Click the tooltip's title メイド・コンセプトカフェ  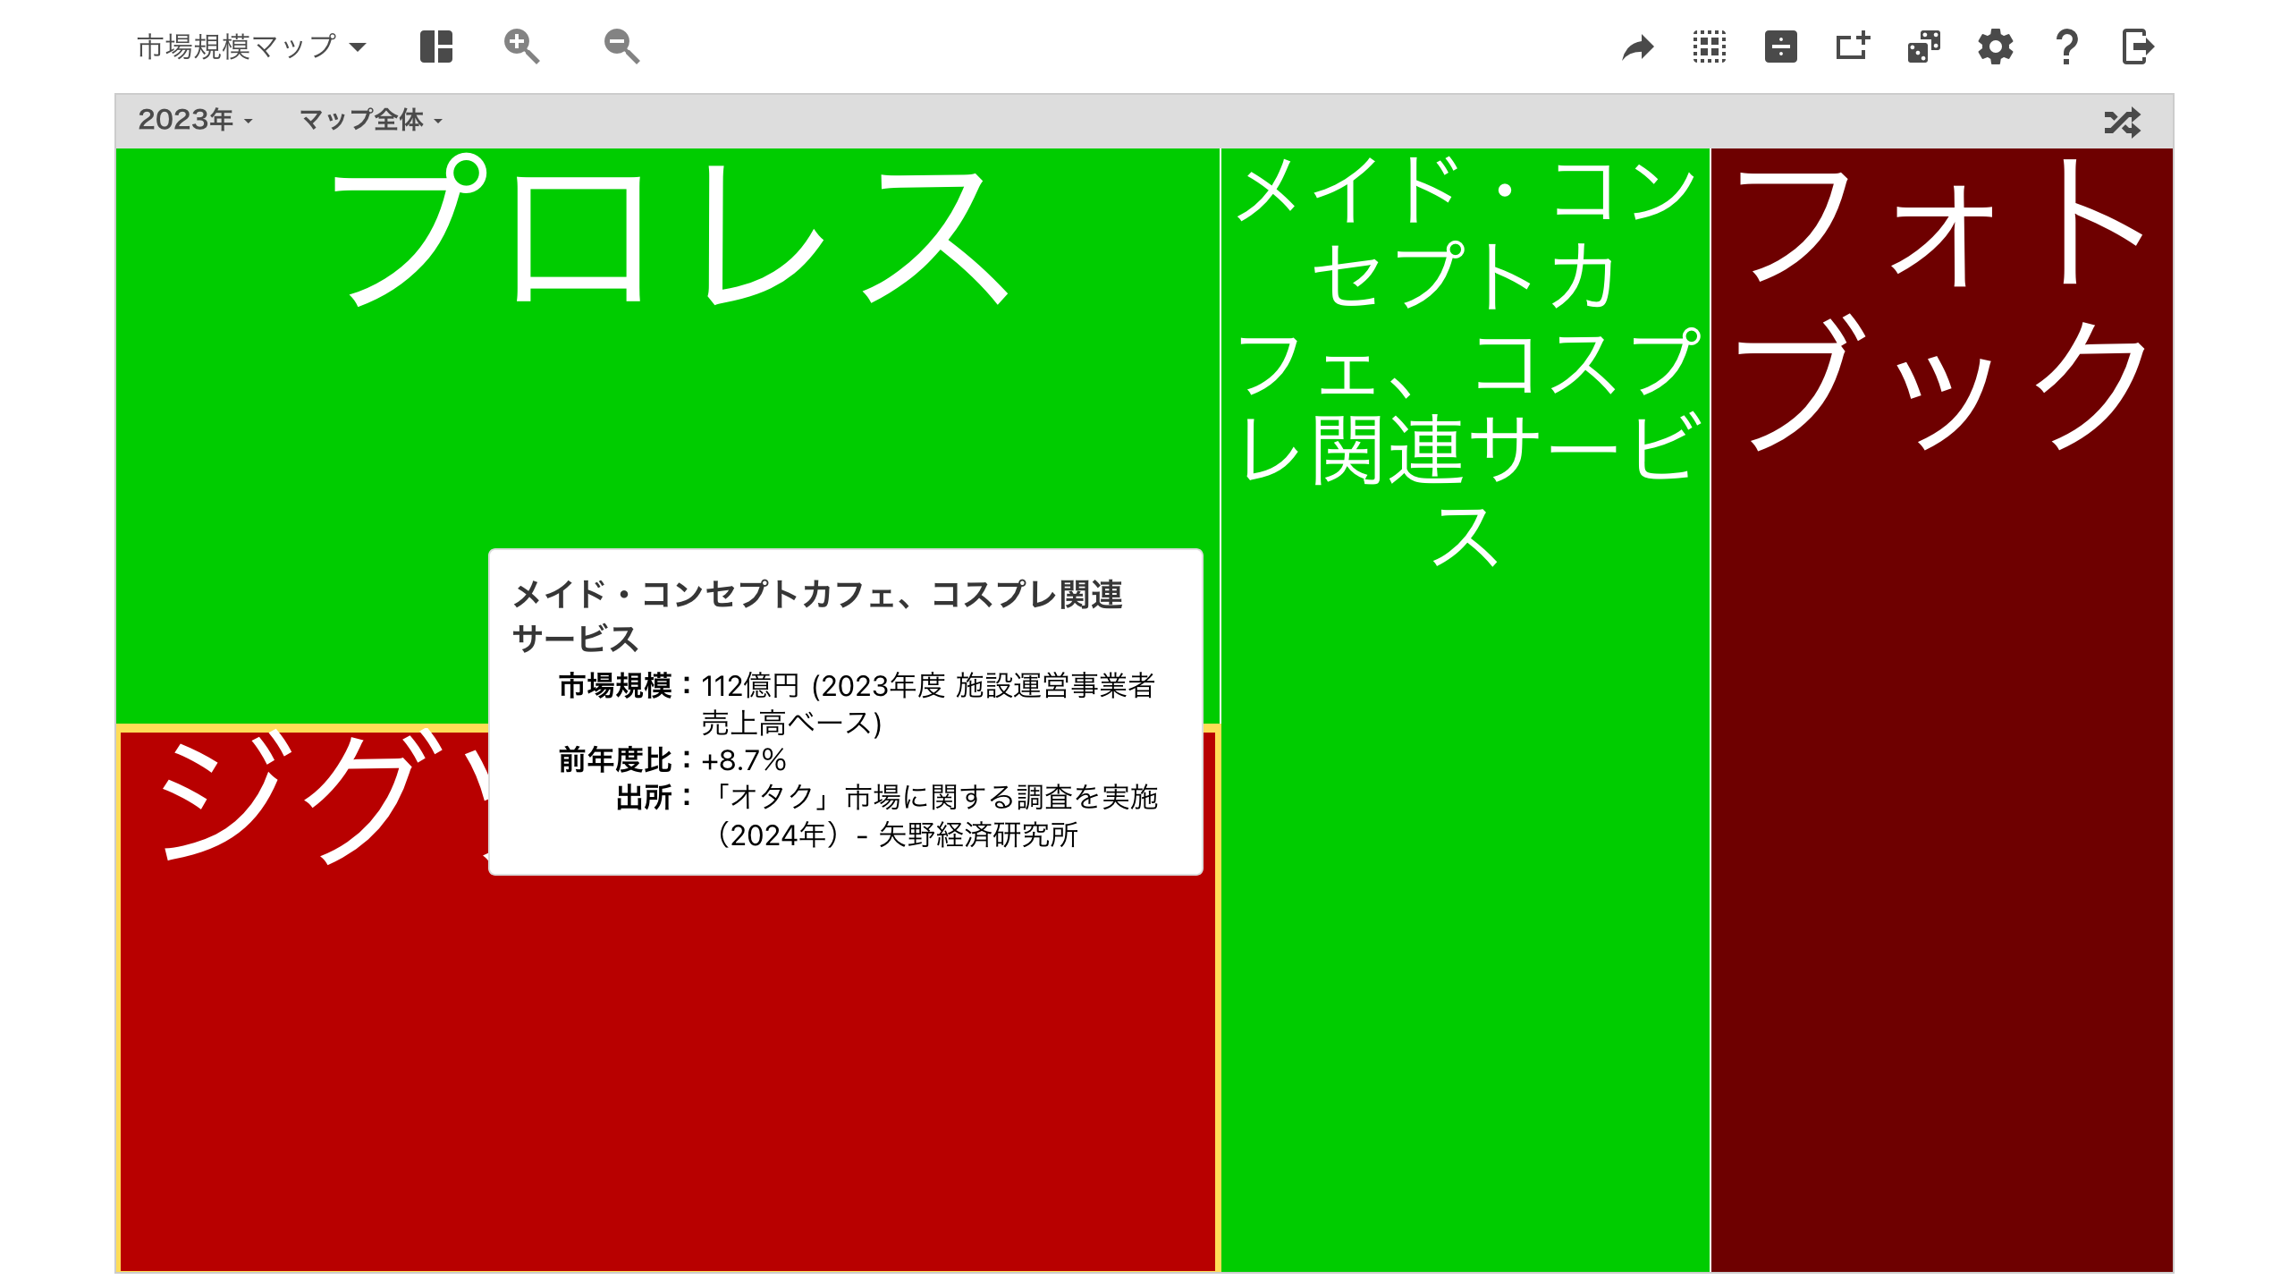pyautogui.click(x=817, y=616)
